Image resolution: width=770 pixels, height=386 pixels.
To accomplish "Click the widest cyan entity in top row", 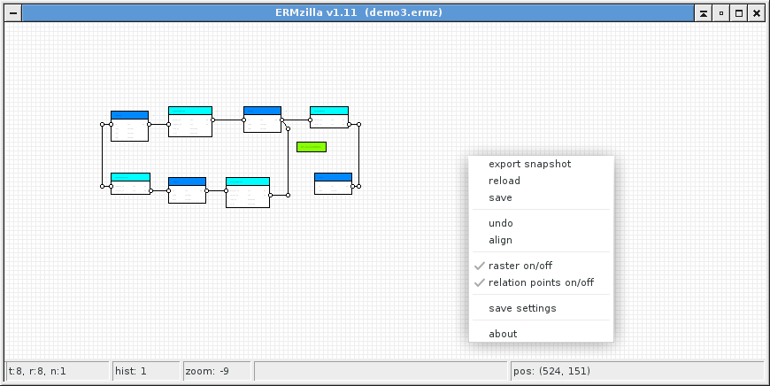I will click(x=190, y=122).
